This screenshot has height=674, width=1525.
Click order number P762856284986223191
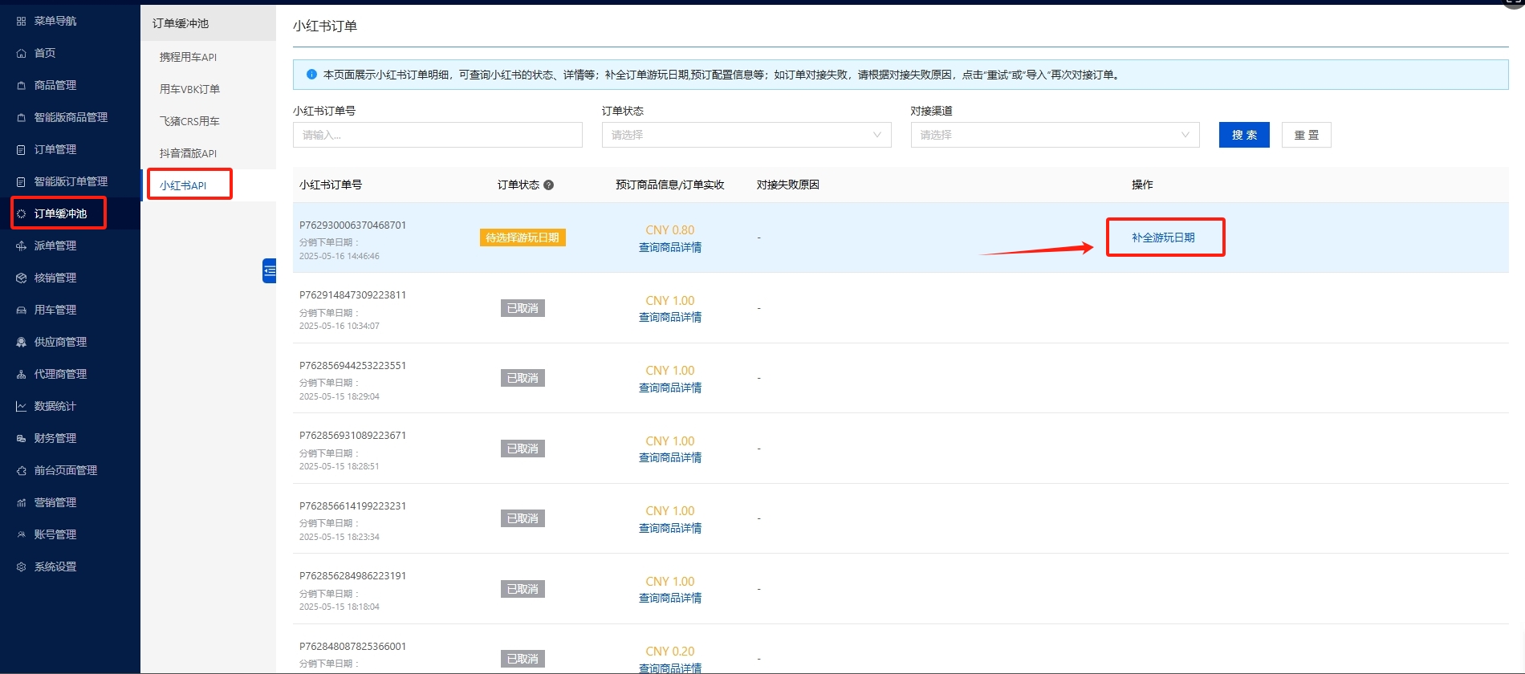coord(353,576)
